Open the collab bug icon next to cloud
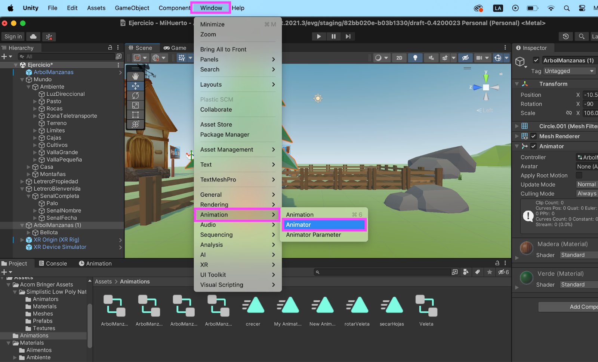 pos(49,37)
